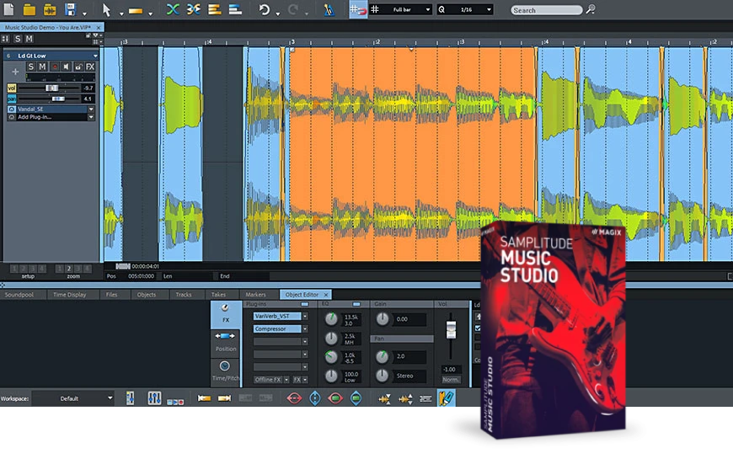Mute the Ld Gt Low track
This screenshot has width=733, height=459.
pyautogui.click(x=42, y=67)
